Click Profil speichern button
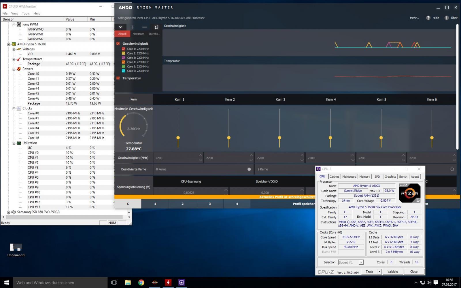The height and width of the screenshot is (288, 461). click(304, 204)
